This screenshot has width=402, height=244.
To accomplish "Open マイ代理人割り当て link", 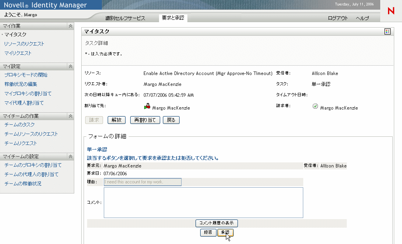I will [x=24, y=103].
